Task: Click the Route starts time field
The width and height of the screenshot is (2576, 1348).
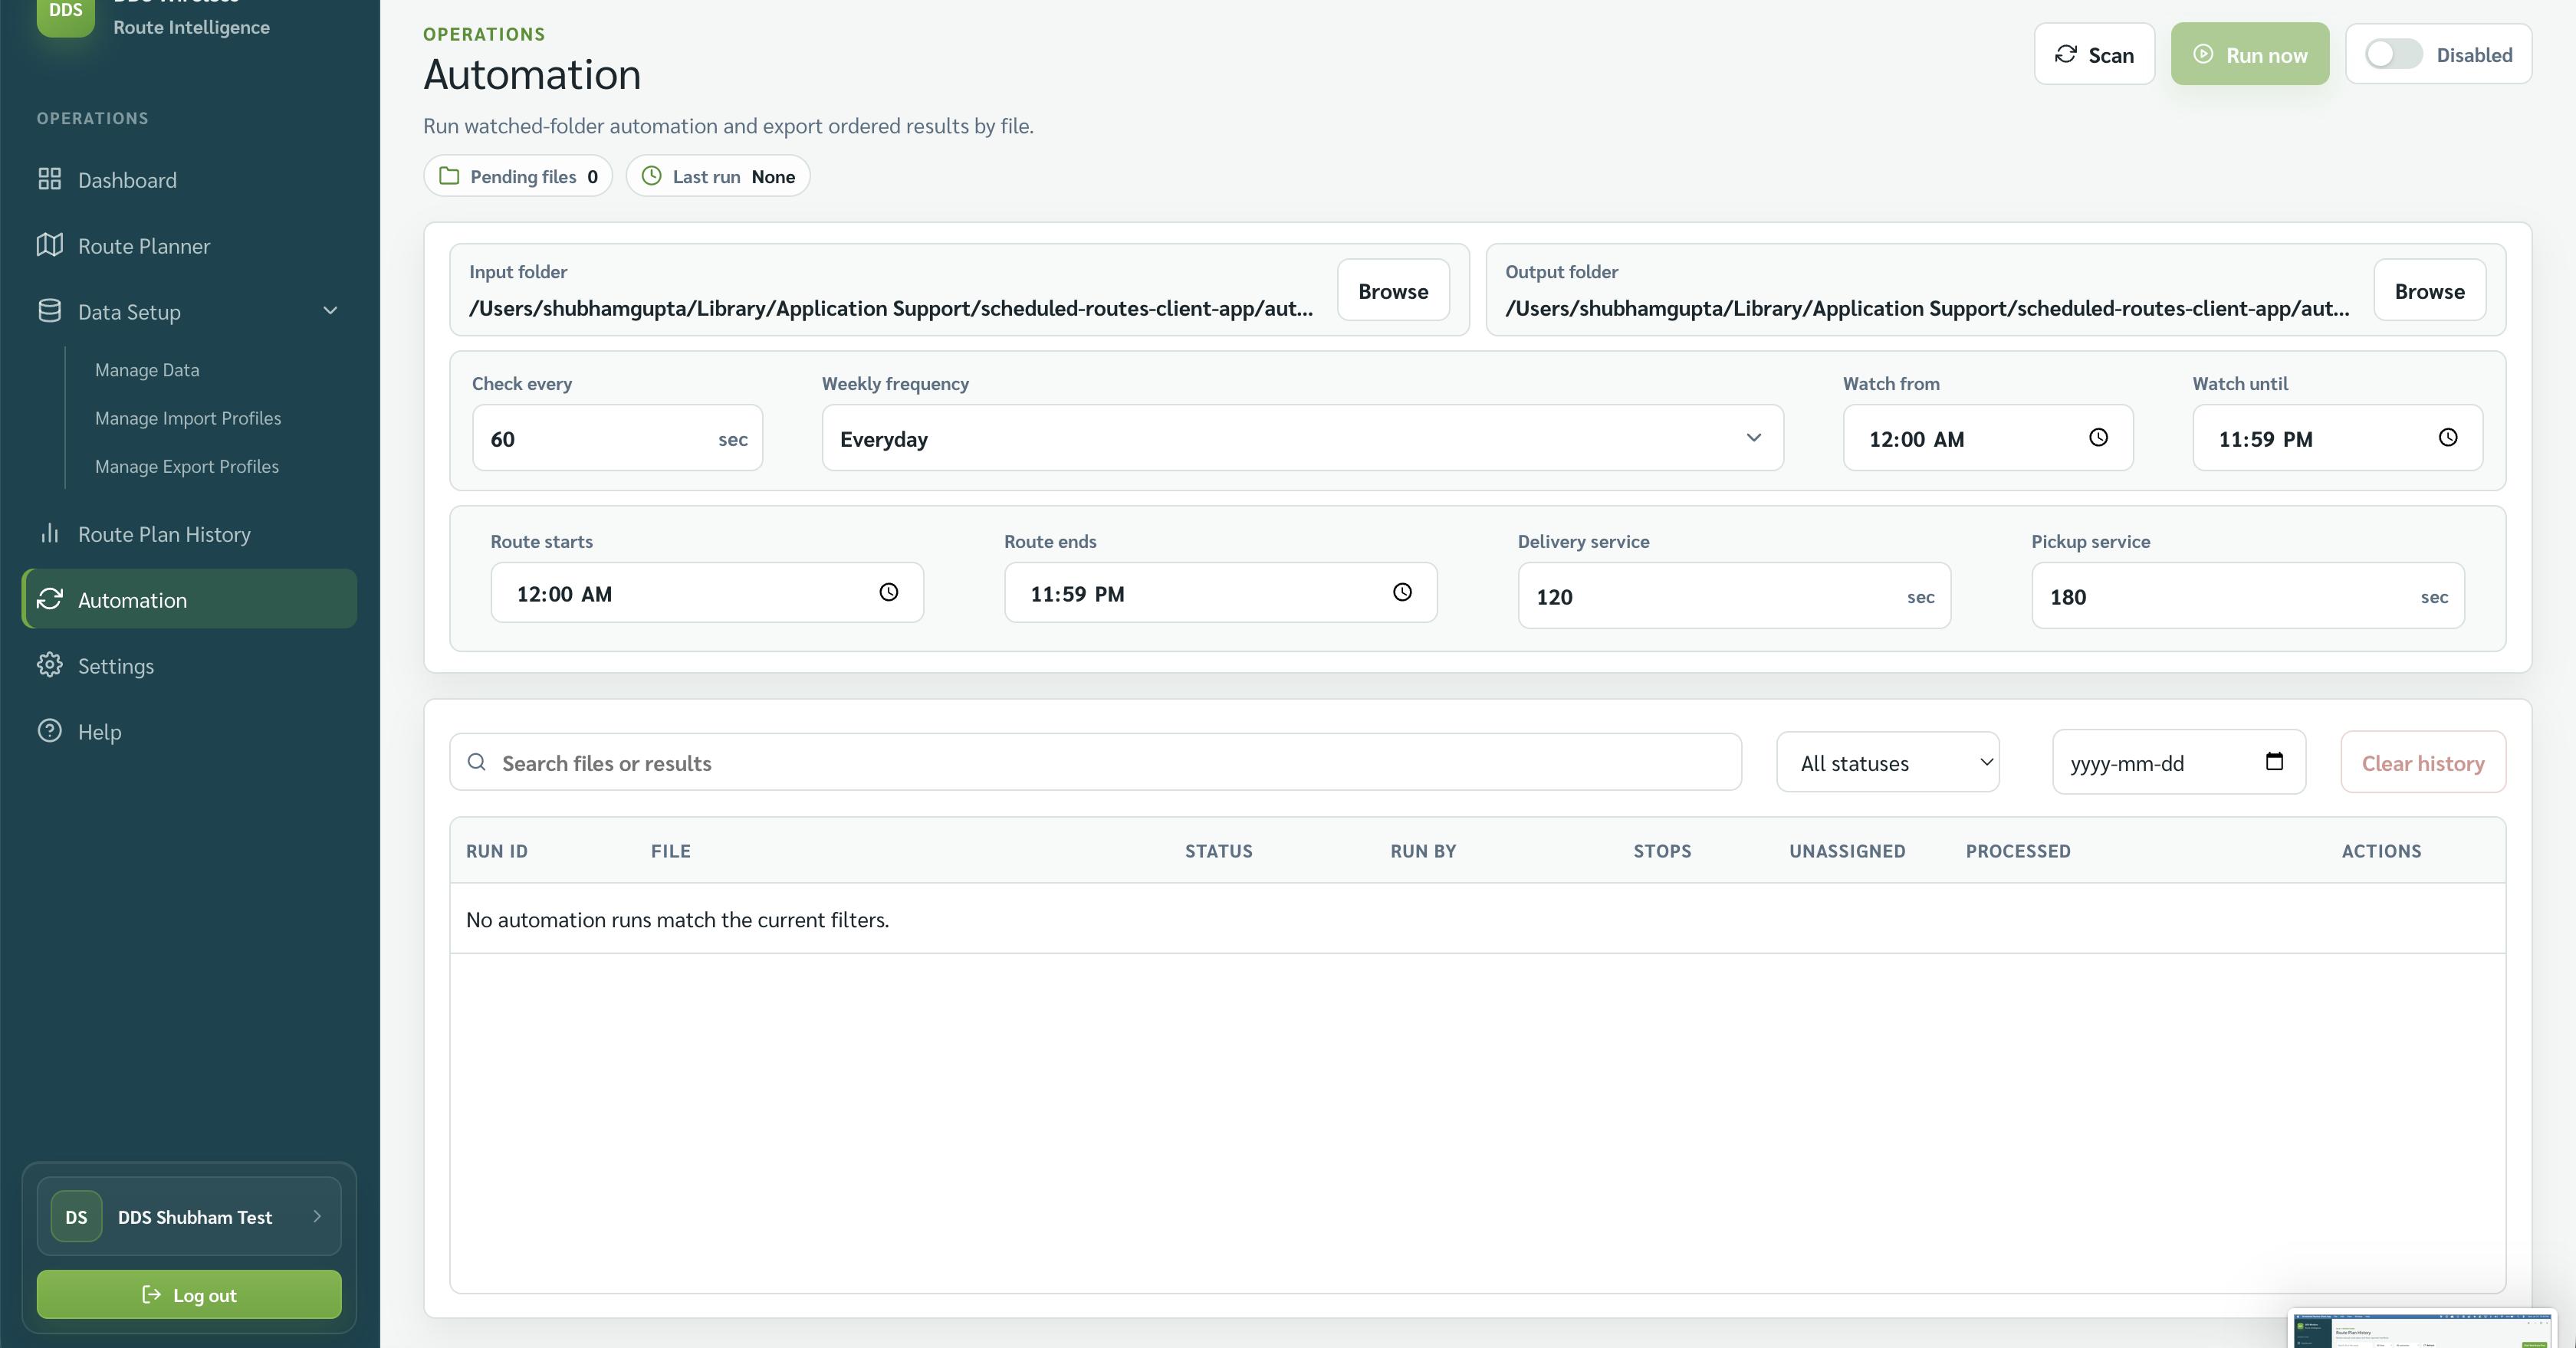Action: [x=707, y=592]
